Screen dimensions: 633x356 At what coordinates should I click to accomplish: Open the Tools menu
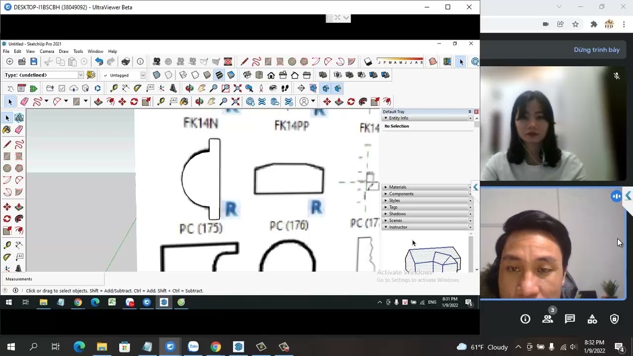(x=78, y=51)
